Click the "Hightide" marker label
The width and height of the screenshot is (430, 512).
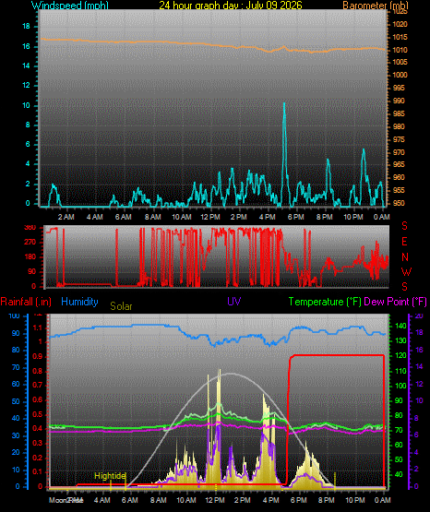[110, 476]
